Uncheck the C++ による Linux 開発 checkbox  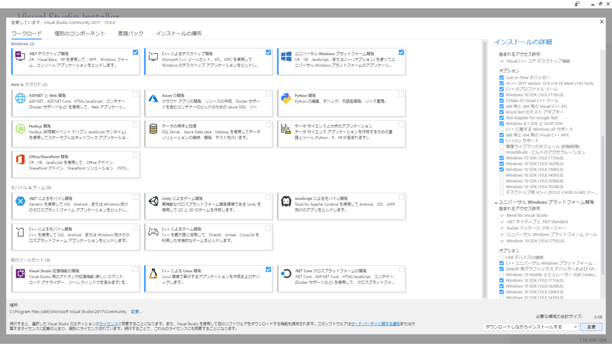pos(268,269)
